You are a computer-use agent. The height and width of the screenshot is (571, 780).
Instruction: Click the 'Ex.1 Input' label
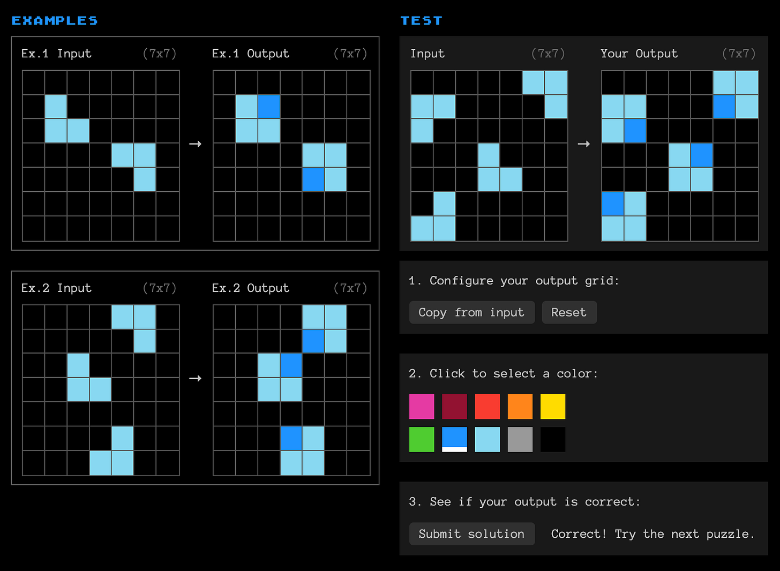coord(56,54)
